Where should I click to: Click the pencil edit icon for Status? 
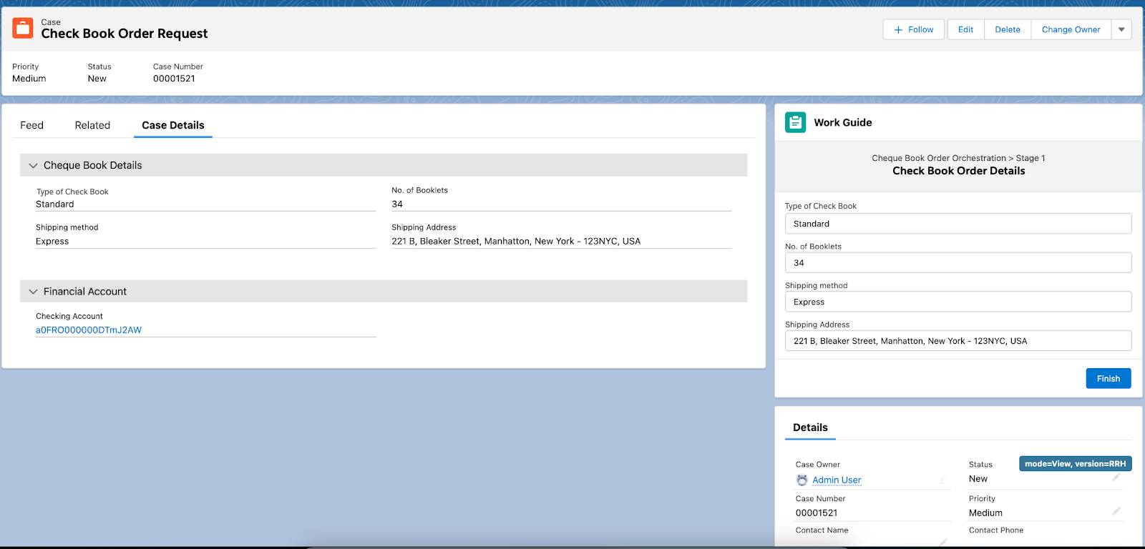pos(1116,478)
